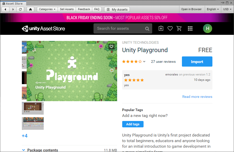Toggle favorite heart on preview image
Screen dimensions: 234x152
point(111,47)
